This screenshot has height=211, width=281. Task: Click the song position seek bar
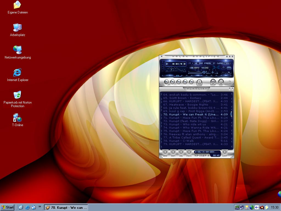196,76
